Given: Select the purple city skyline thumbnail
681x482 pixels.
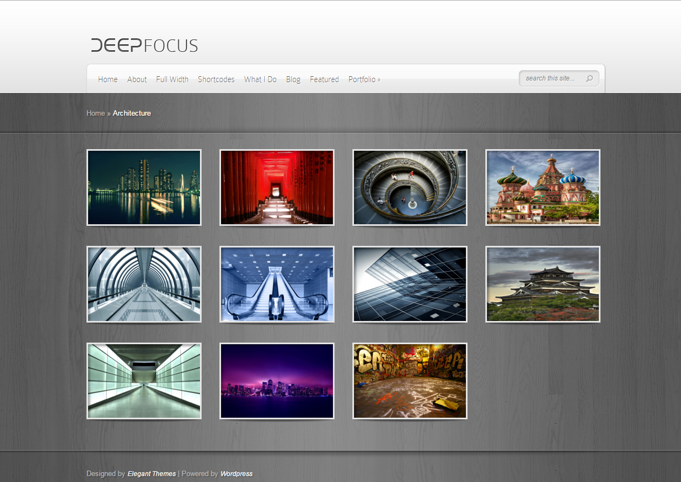Looking at the screenshot, I should (x=277, y=381).
